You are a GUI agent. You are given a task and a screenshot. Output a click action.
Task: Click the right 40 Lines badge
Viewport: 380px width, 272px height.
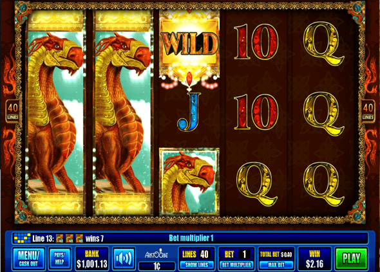coord(368,111)
